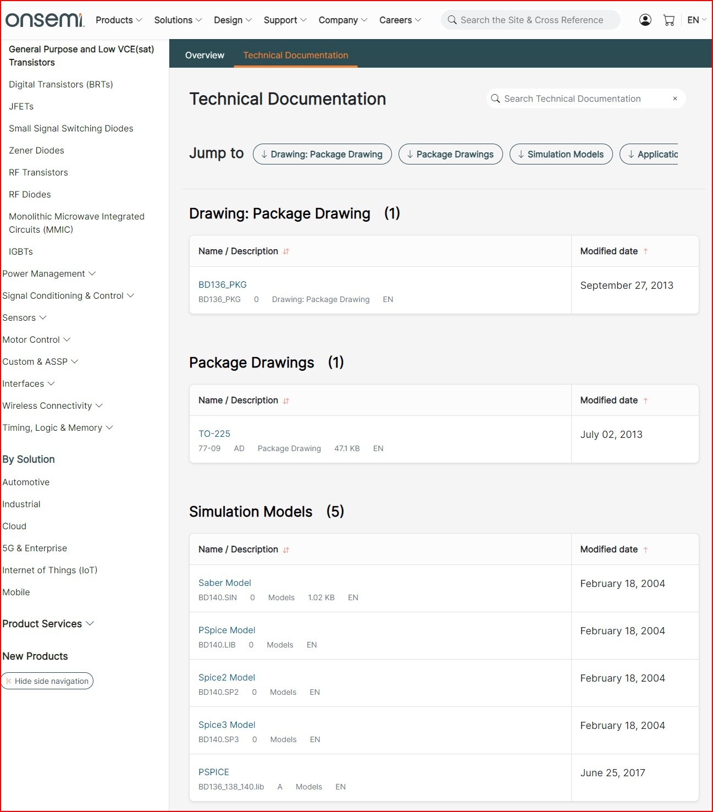Open Internet of Things (IoT) link
The width and height of the screenshot is (713, 812).
click(50, 570)
